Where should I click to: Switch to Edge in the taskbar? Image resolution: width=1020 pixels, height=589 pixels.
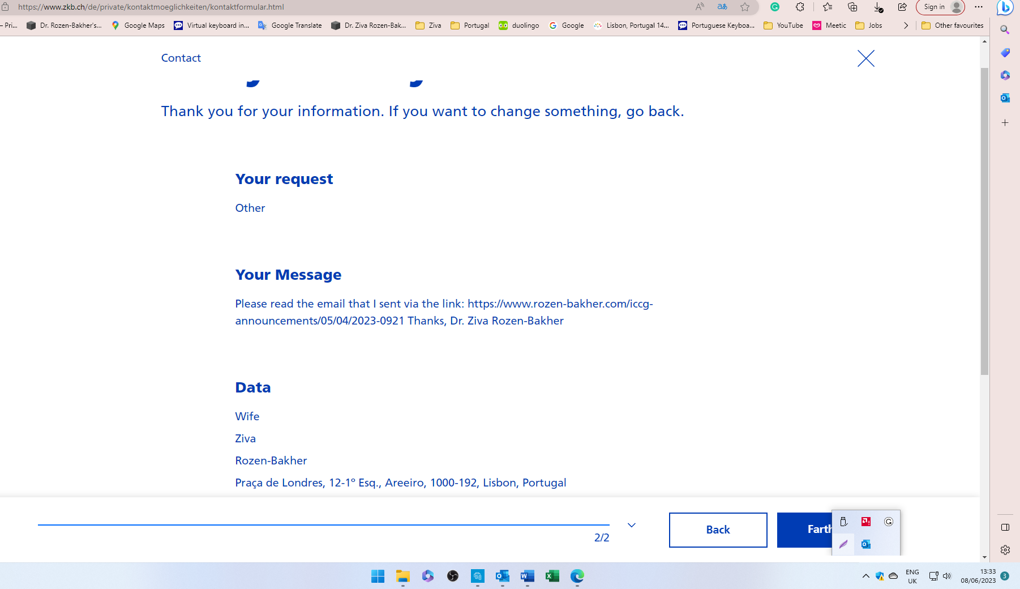(577, 576)
